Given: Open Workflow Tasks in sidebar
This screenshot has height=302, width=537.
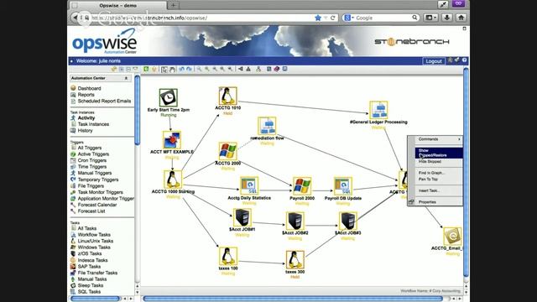Looking at the screenshot, I should click(x=94, y=235).
